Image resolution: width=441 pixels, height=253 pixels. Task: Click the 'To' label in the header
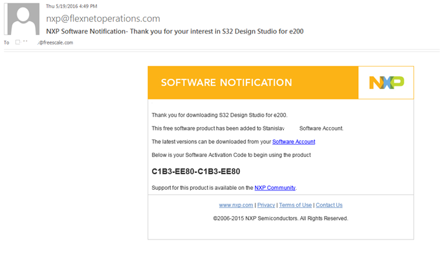[x=6, y=43]
